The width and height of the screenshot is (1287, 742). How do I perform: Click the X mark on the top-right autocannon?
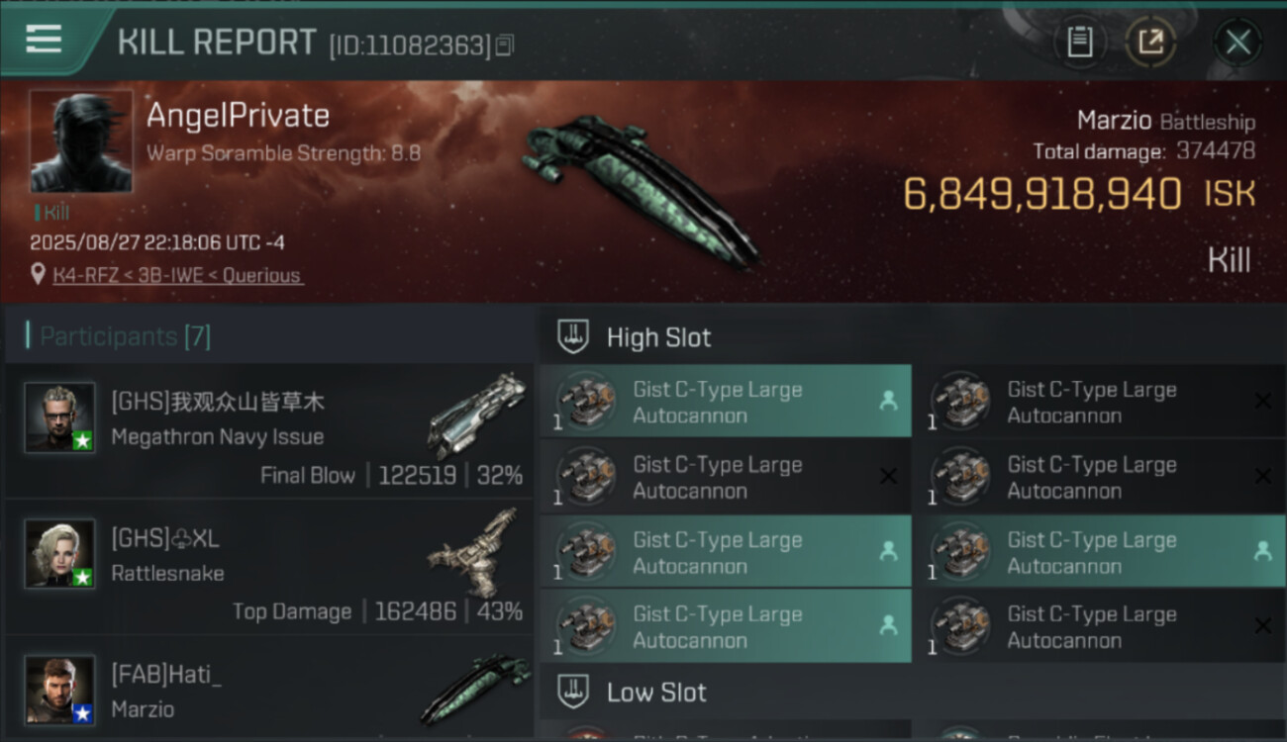tap(1262, 401)
